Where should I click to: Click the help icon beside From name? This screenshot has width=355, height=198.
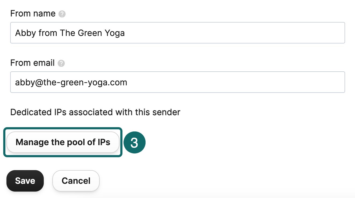(x=62, y=14)
